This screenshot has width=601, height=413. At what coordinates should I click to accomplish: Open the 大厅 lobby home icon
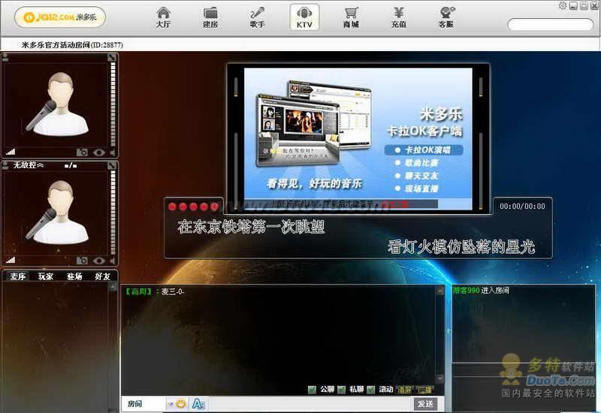(x=163, y=17)
